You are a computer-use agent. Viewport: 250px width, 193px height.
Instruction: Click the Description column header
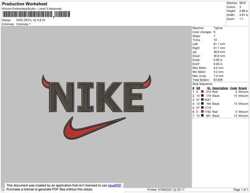[x=220, y=88]
